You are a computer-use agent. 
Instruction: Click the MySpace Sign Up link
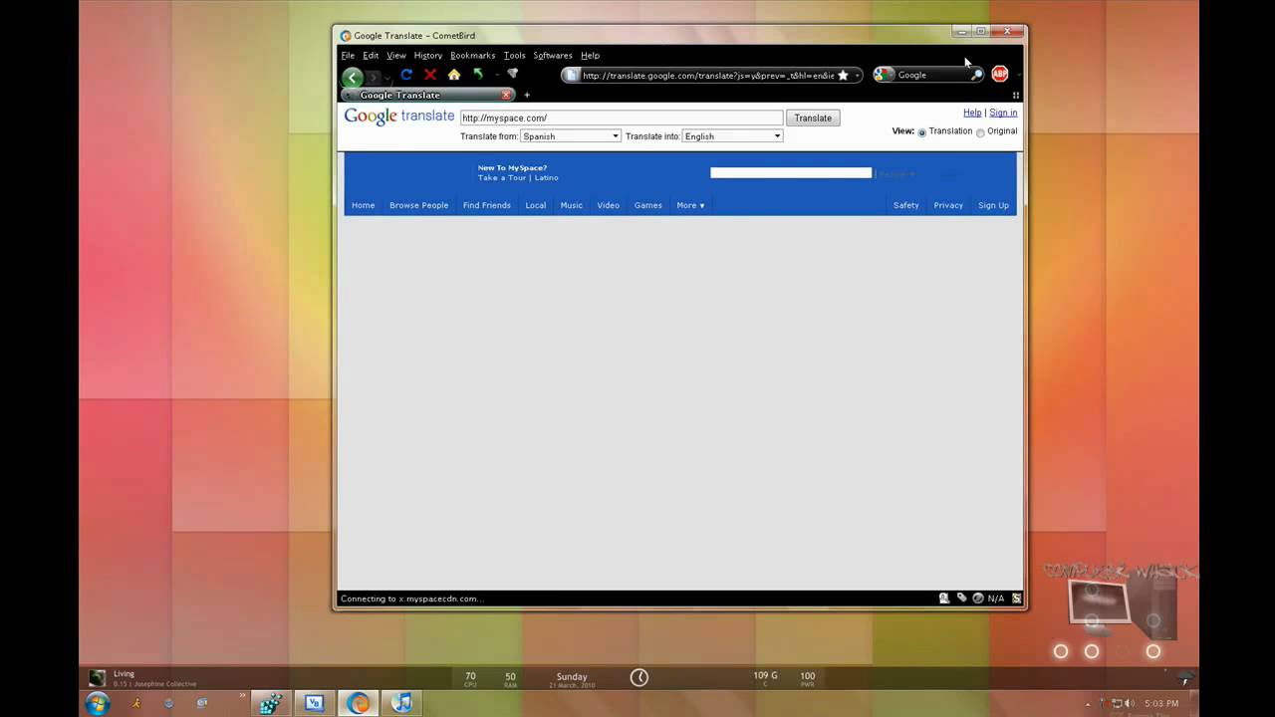click(993, 205)
